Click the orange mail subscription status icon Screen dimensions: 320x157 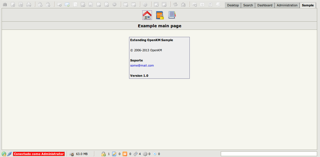click(x=125, y=154)
